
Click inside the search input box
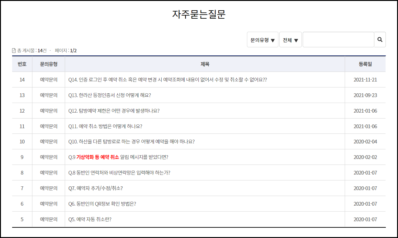pos(339,40)
